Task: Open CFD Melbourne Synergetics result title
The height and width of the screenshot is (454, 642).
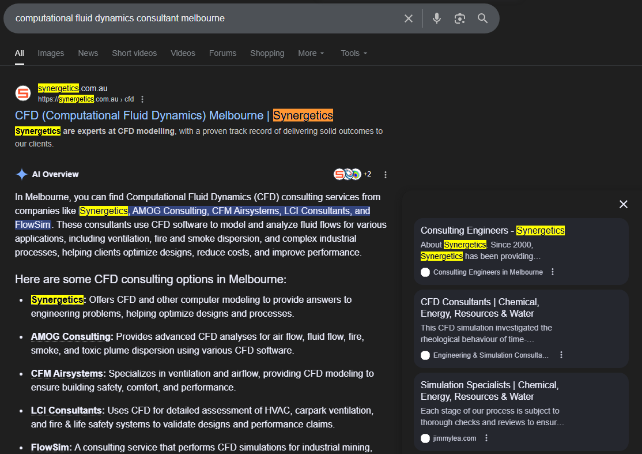Action: [x=173, y=115]
